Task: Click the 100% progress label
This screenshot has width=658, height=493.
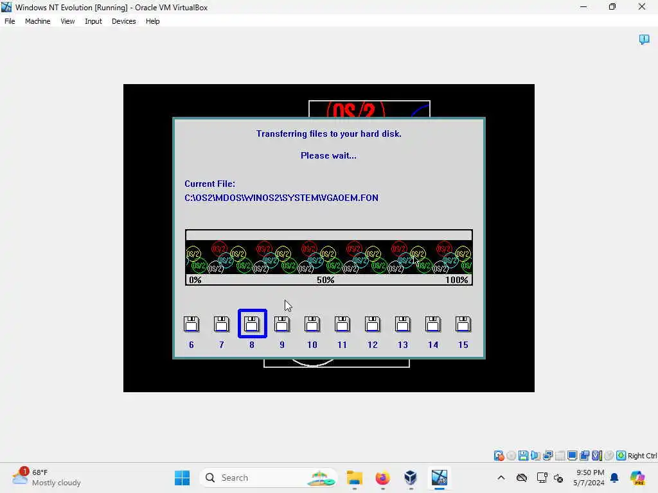Action: click(x=457, y=280)
